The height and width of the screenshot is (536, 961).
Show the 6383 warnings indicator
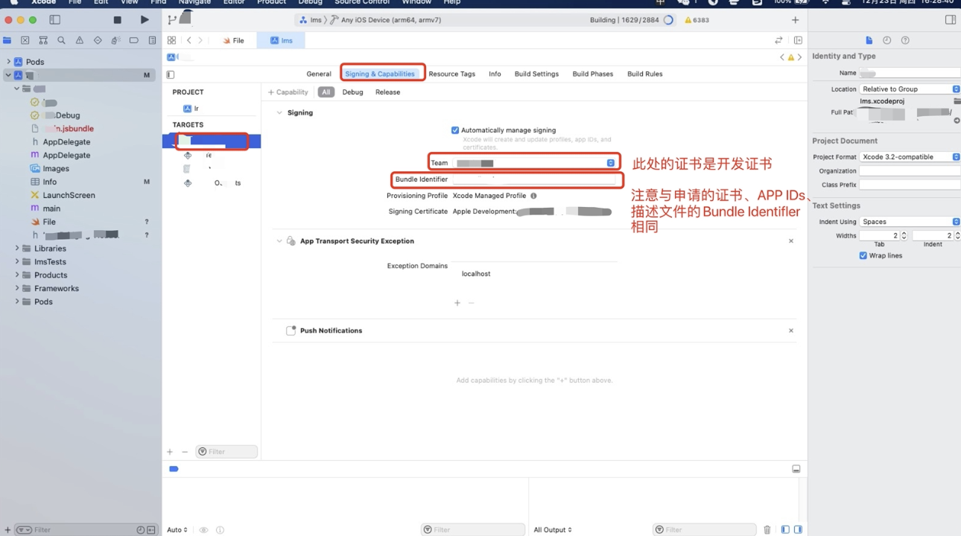[x=697, y=20]
